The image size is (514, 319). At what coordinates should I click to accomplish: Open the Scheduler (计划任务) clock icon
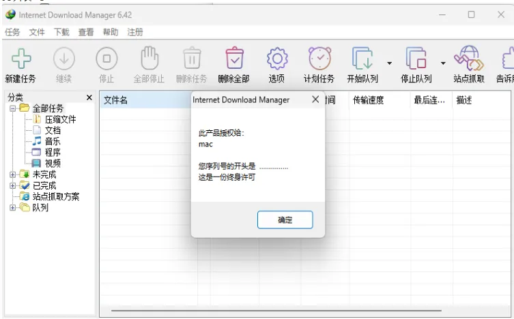click(319, 58)
